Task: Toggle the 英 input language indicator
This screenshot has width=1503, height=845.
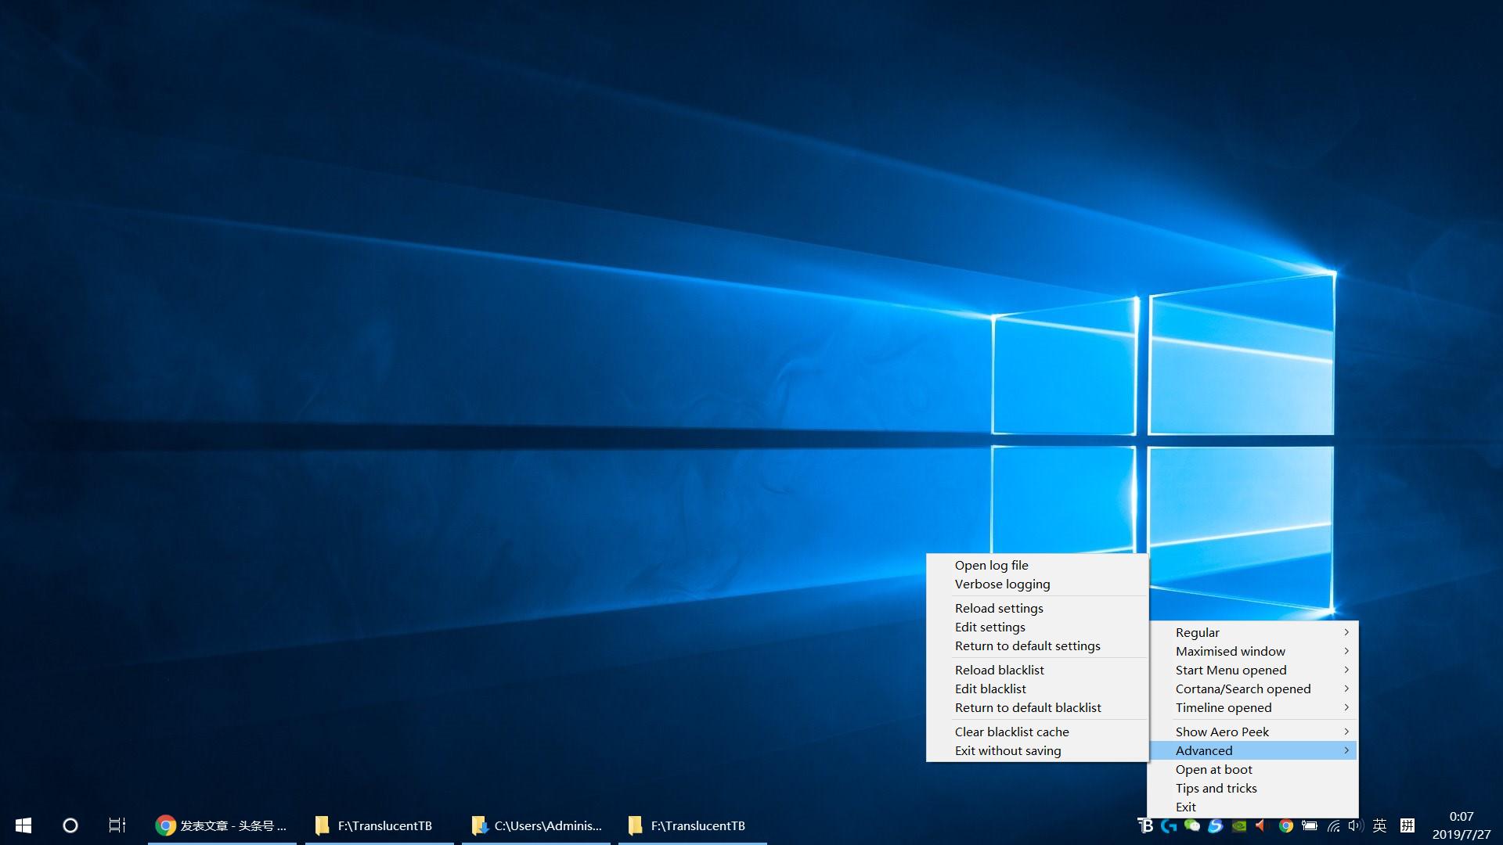Action: coord(1379,825)
